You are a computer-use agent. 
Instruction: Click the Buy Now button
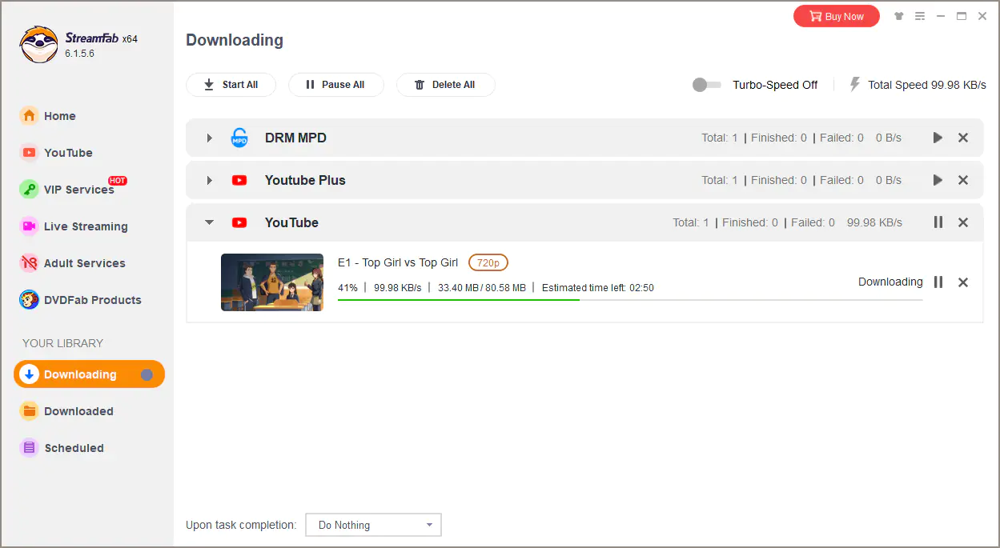(836, 16)
